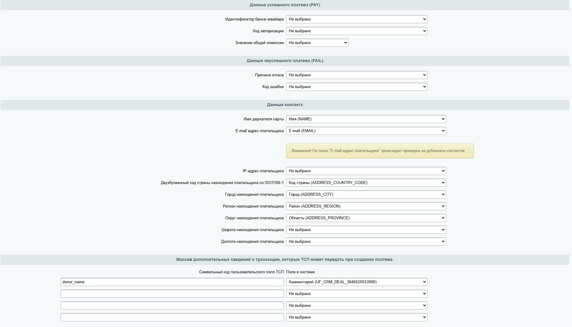The width and height of the screenshot is (572, 327).
Task: Open the «Код ошибки» dropdown
Action: [x=357, y=87]
